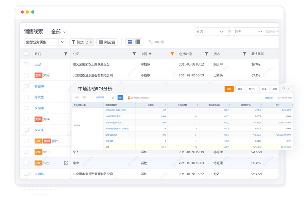Viewport: 308px width, 197px height.
Task: Click the 约1000+条 record count label
Action: click(x=156, y=42)
